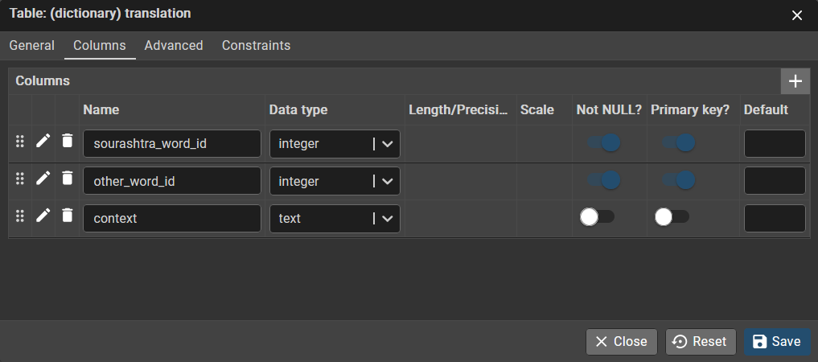Reset the table changes
The image size is (818, 362).
coord(701,342)
